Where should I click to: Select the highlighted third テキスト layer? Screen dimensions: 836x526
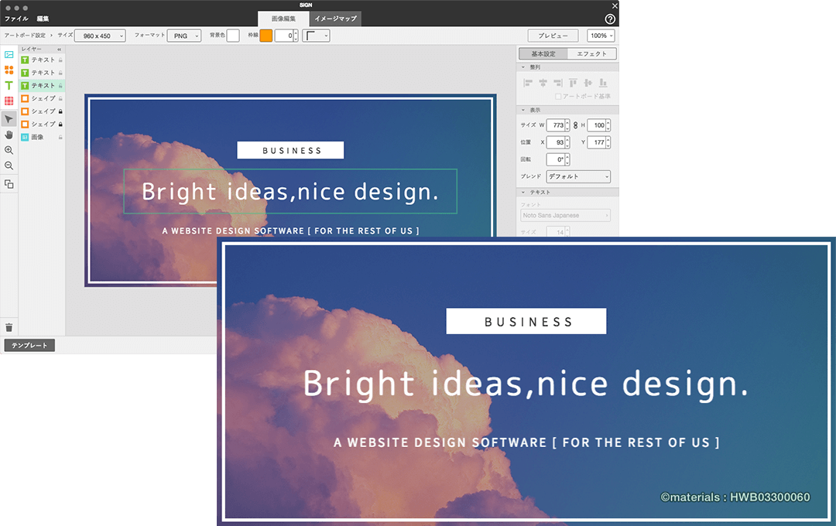pyautogui.click(x=42, y=85)
